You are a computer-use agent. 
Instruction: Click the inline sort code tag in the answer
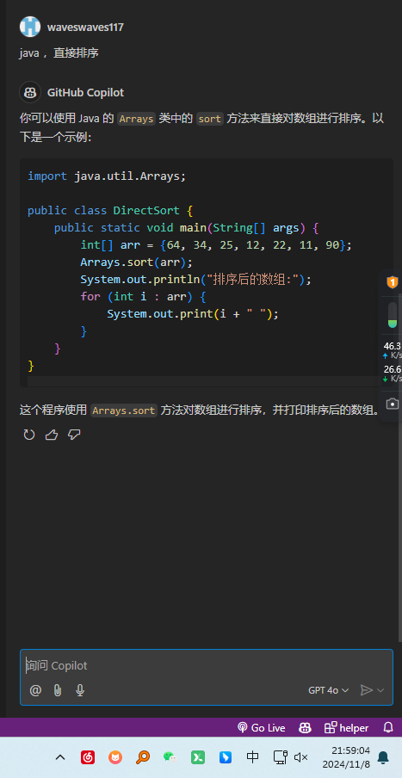(x=209, y=119)
